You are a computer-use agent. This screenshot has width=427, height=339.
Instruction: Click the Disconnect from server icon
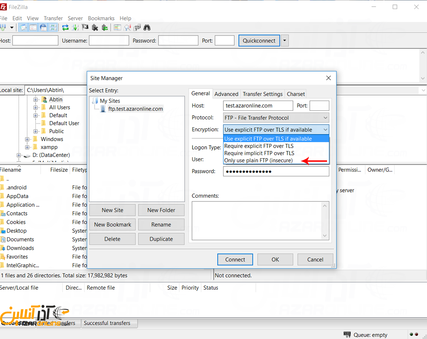click(95, 27)
